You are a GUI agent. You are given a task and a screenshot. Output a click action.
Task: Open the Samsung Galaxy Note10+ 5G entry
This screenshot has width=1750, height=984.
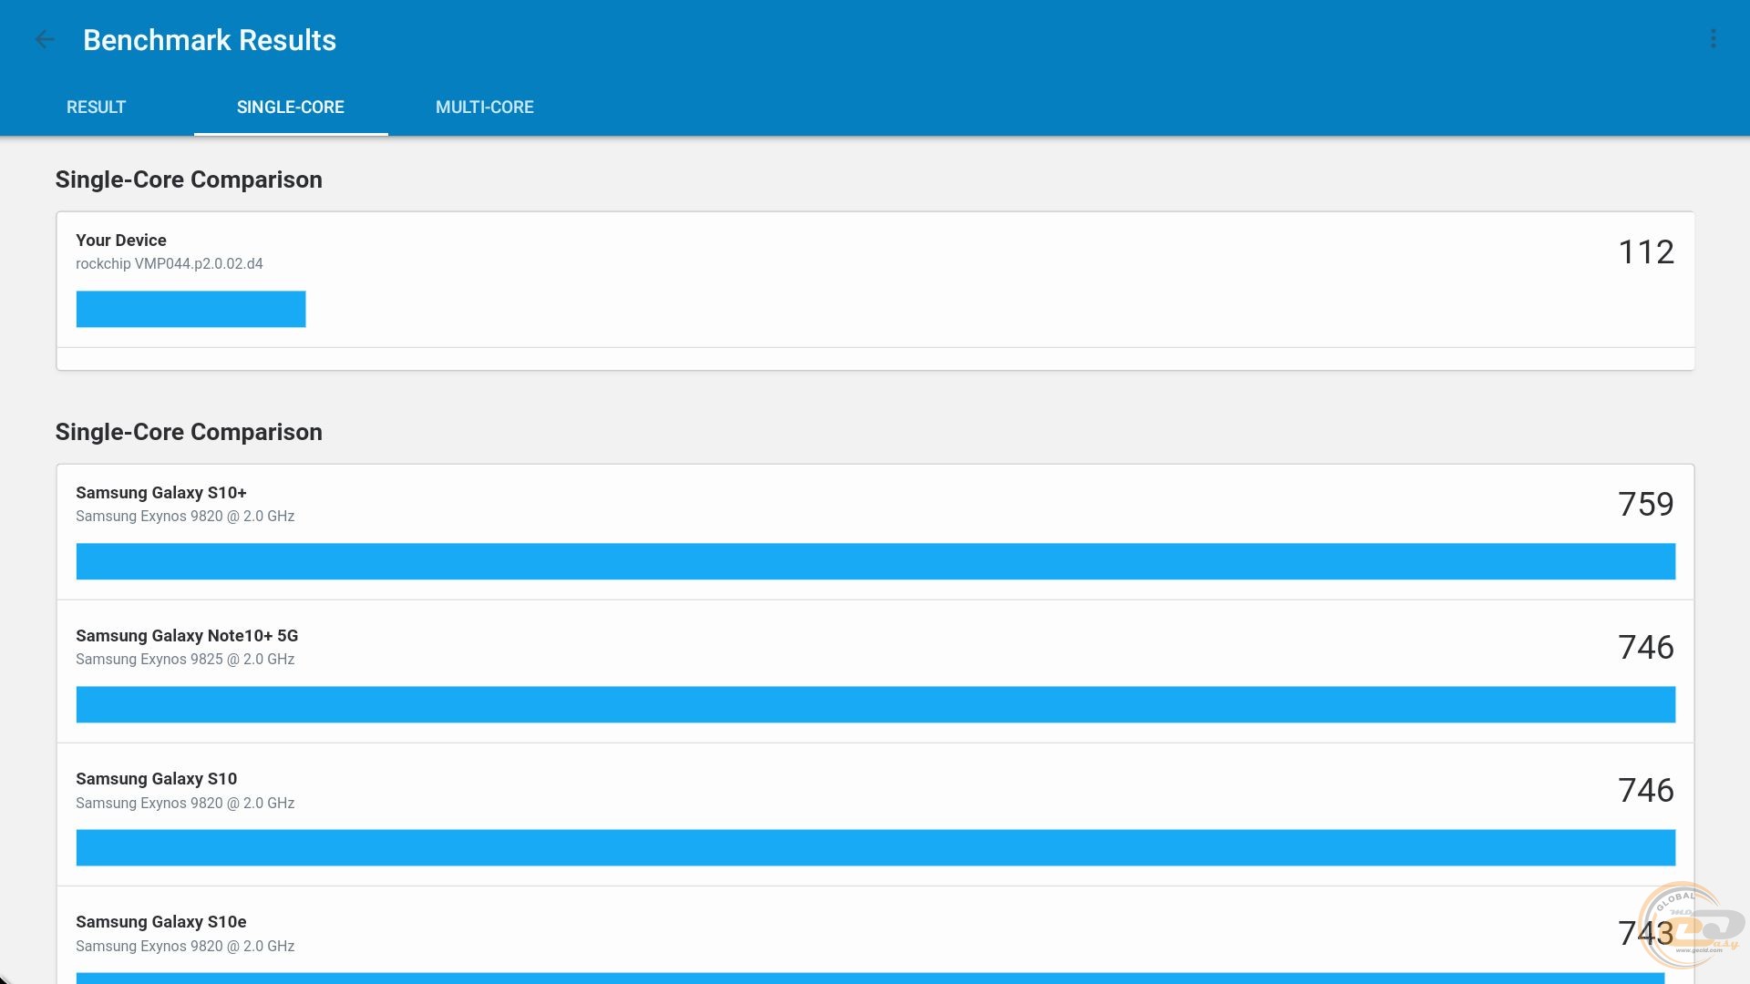187,636
